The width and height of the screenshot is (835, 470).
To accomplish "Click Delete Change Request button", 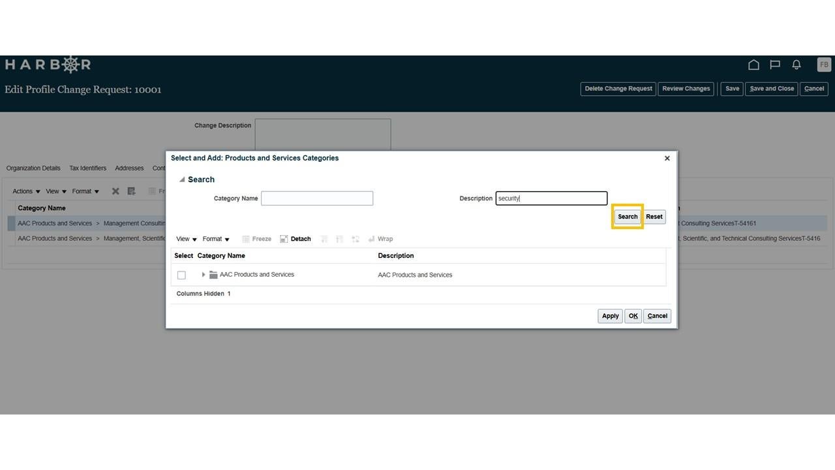I will pos(618,89).
